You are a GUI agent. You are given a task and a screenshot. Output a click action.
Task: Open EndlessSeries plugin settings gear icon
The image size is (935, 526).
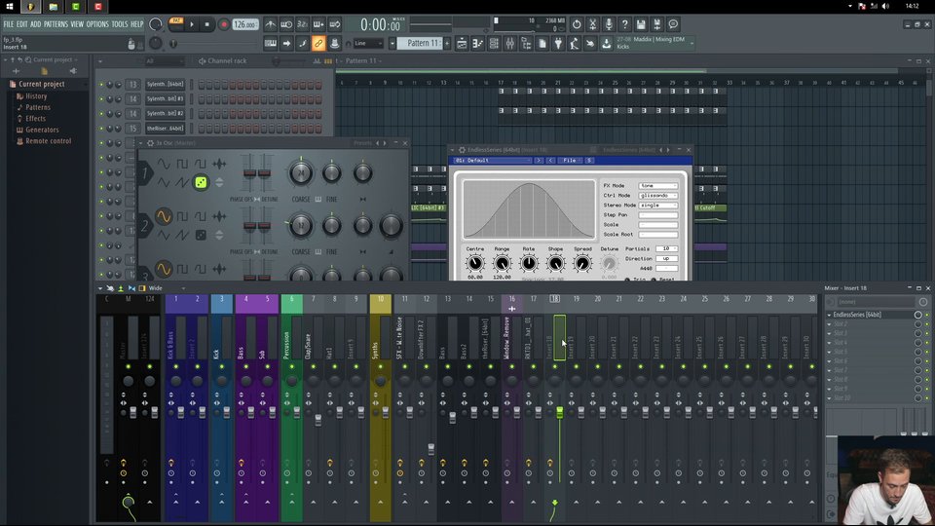point(462,150)
